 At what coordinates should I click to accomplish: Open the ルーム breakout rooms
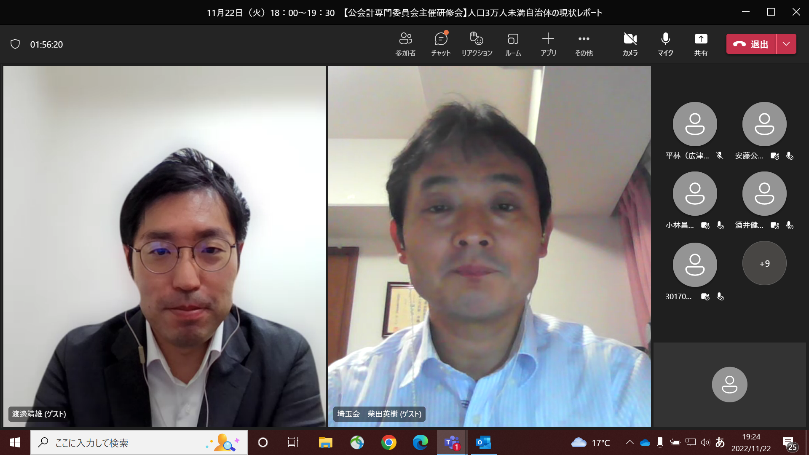513,44
